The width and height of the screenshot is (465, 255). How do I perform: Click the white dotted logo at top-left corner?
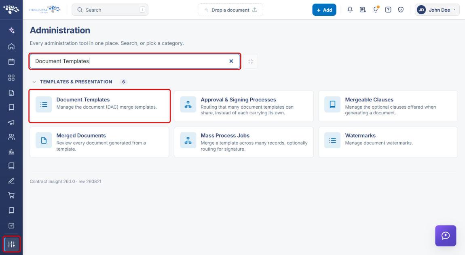pyautogui.click(x=11, y=9)
